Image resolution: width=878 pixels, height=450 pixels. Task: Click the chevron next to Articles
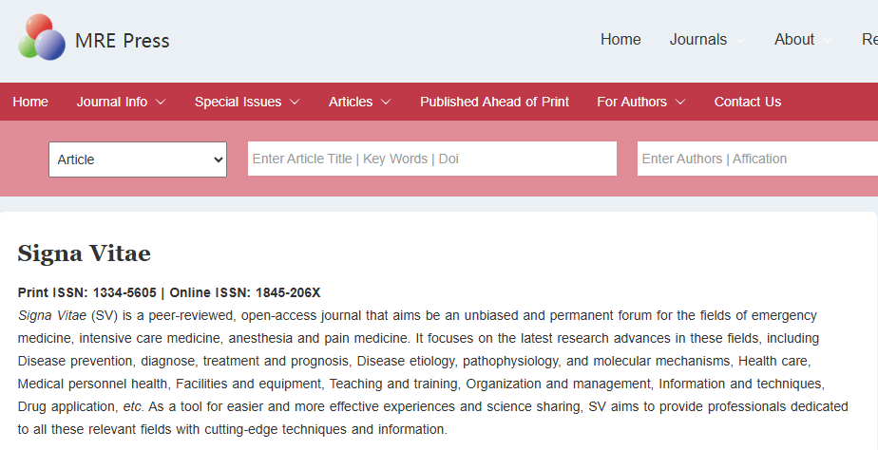(386, 102)
